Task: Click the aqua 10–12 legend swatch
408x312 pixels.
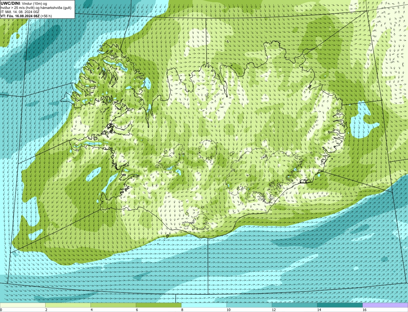Action: click(249, 305)
